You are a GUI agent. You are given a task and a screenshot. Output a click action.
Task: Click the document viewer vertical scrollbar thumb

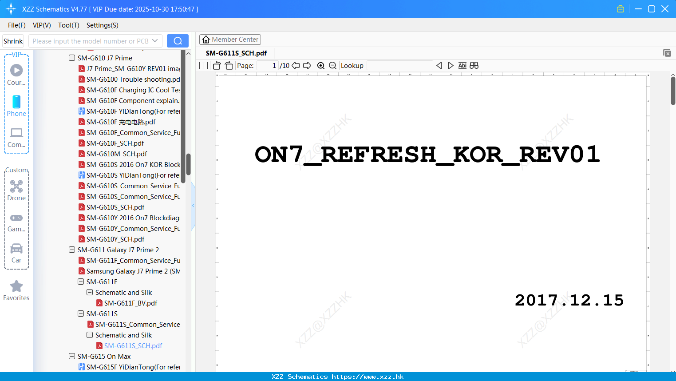[673, 91]
